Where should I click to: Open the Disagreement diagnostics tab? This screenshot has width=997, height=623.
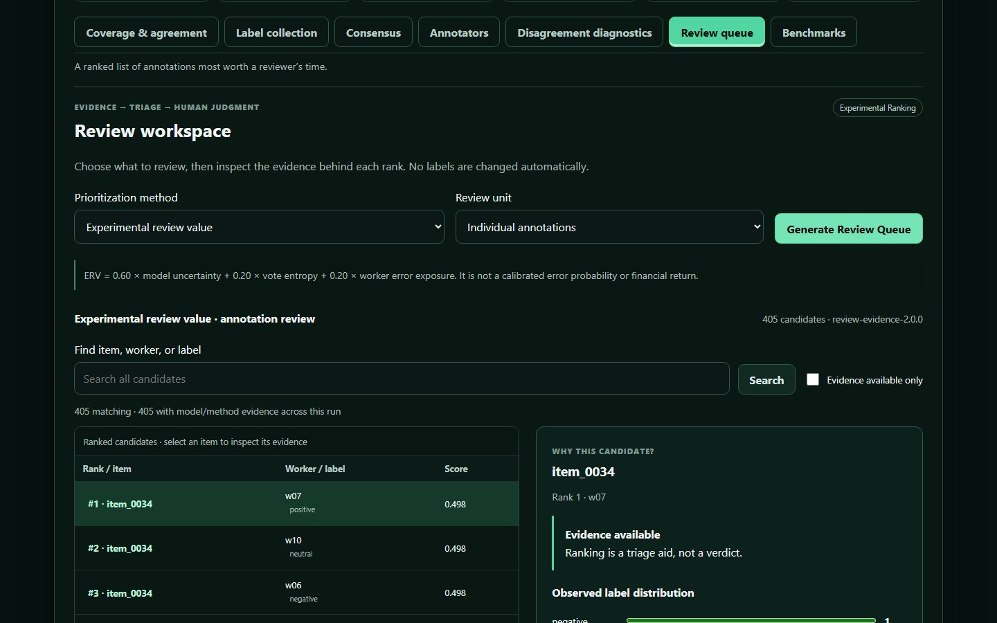(x=584, y=33)
